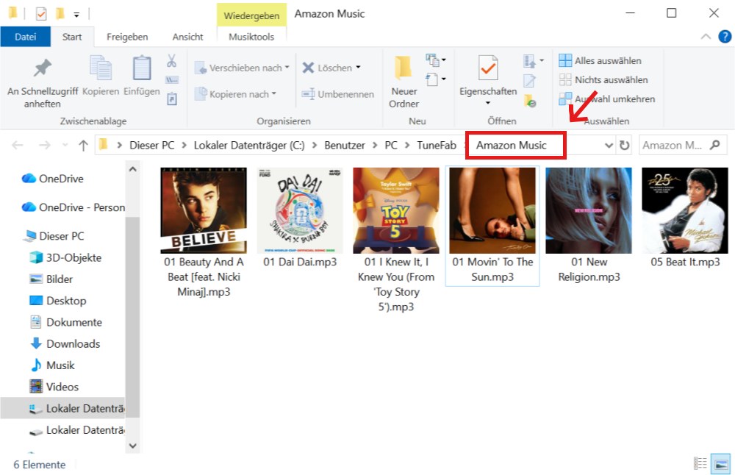Select 01 New Religion.mp3 file
Viewport: 735px width, 475px height.
tap(589, 226)
